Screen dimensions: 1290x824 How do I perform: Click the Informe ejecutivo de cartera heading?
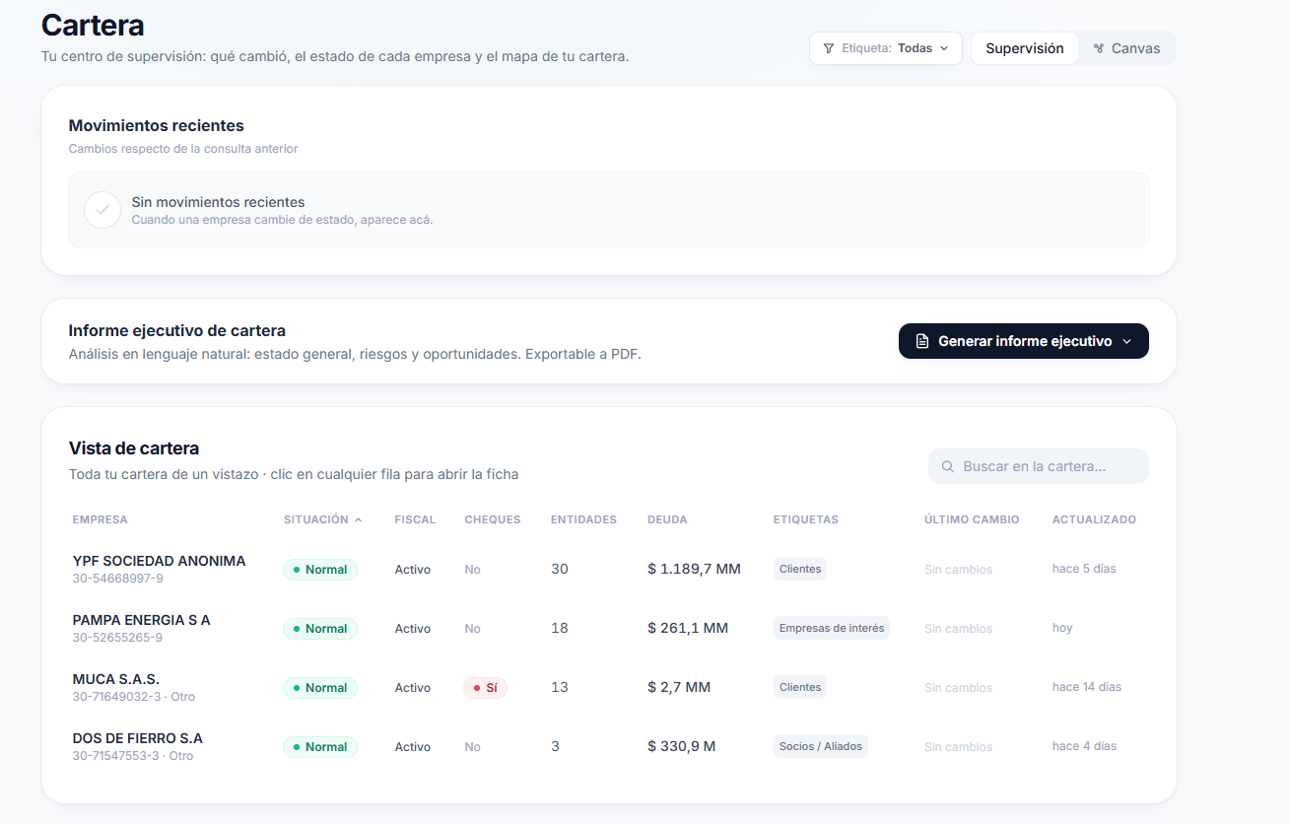(x=176, y=330)
